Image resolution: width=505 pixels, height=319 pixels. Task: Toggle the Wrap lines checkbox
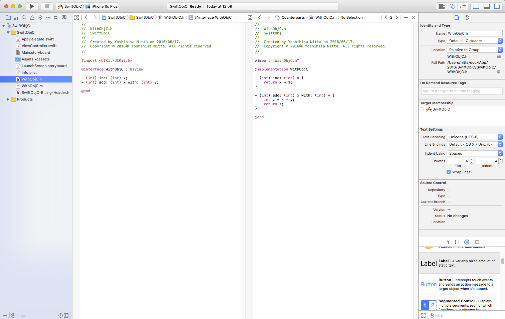click(449, 172)
